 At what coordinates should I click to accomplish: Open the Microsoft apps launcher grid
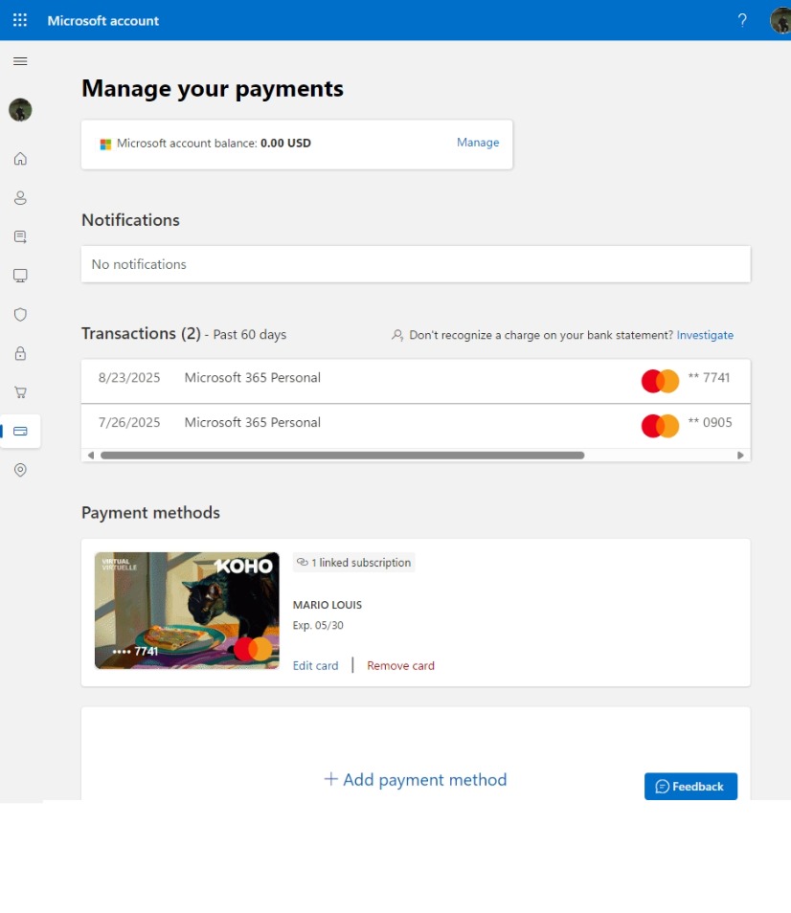pyautogui.click(x=20, y=20)
